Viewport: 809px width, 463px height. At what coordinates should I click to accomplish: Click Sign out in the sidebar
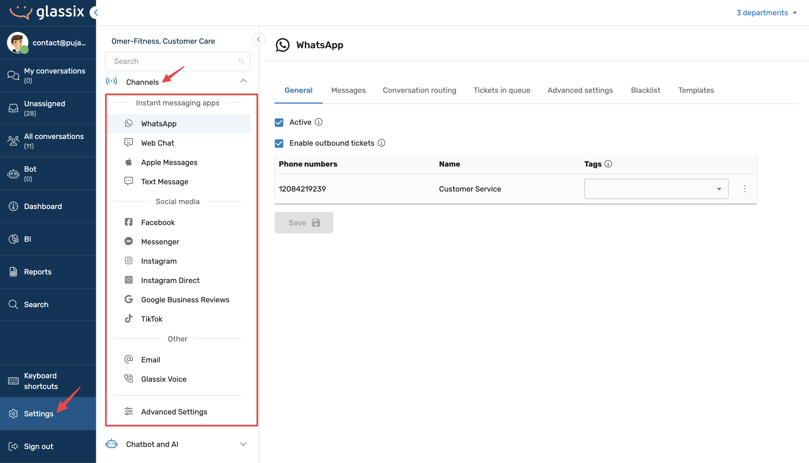click(38, 446)
